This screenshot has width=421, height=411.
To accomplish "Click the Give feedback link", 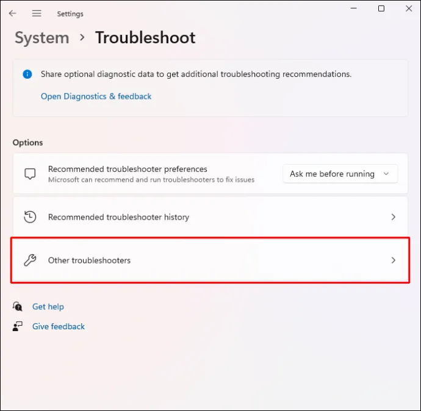I will tap(59, 326).
